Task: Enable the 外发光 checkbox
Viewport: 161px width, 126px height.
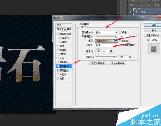Action: coord(58,74)
